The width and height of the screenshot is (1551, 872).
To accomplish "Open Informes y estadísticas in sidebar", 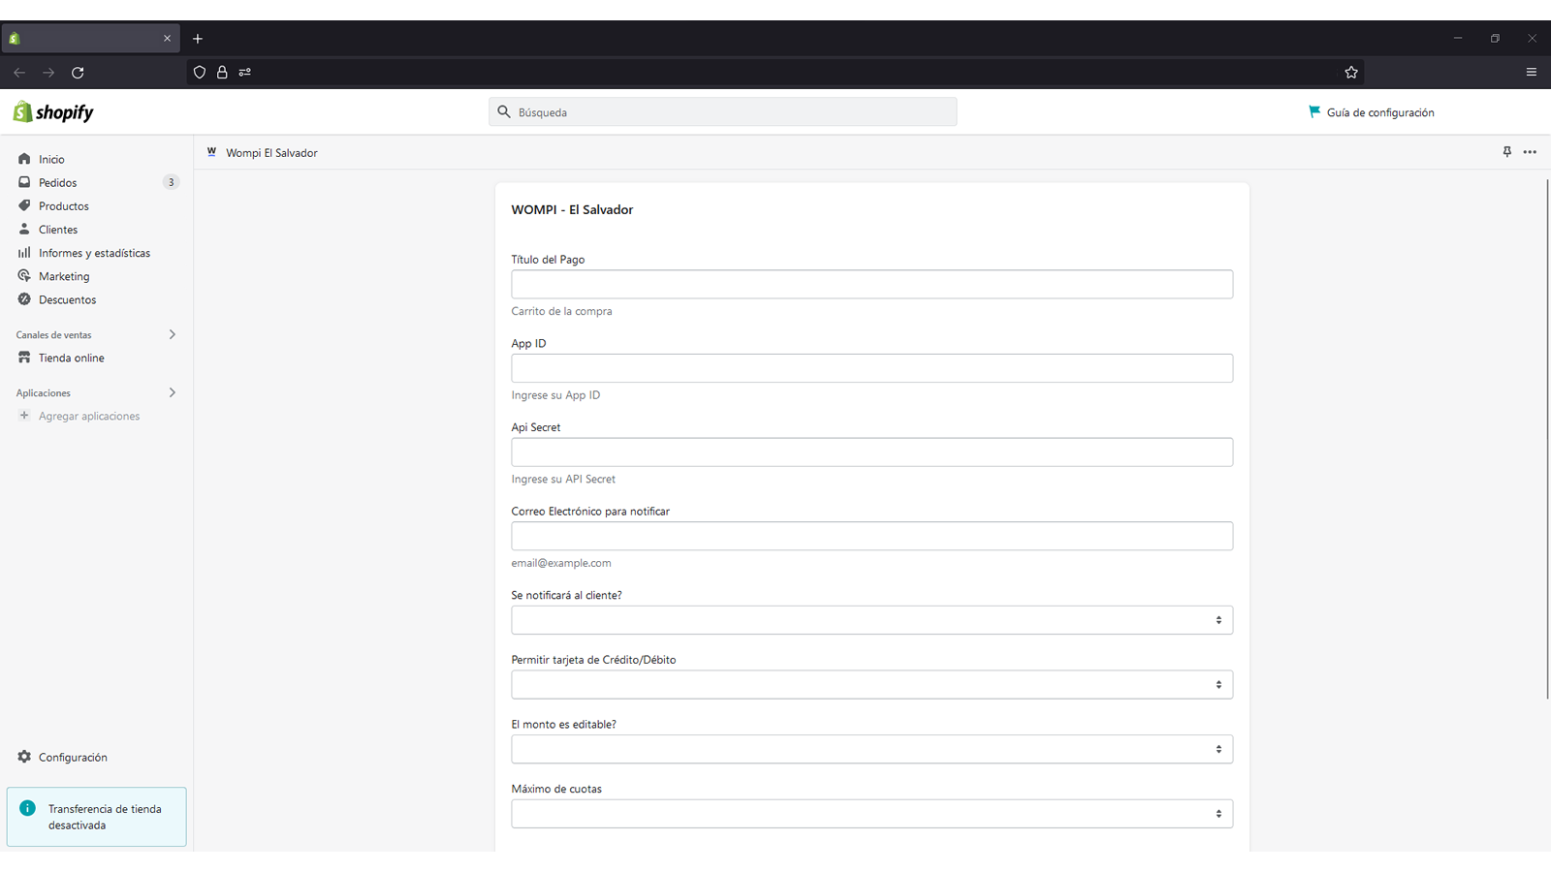I will point(96,253).
